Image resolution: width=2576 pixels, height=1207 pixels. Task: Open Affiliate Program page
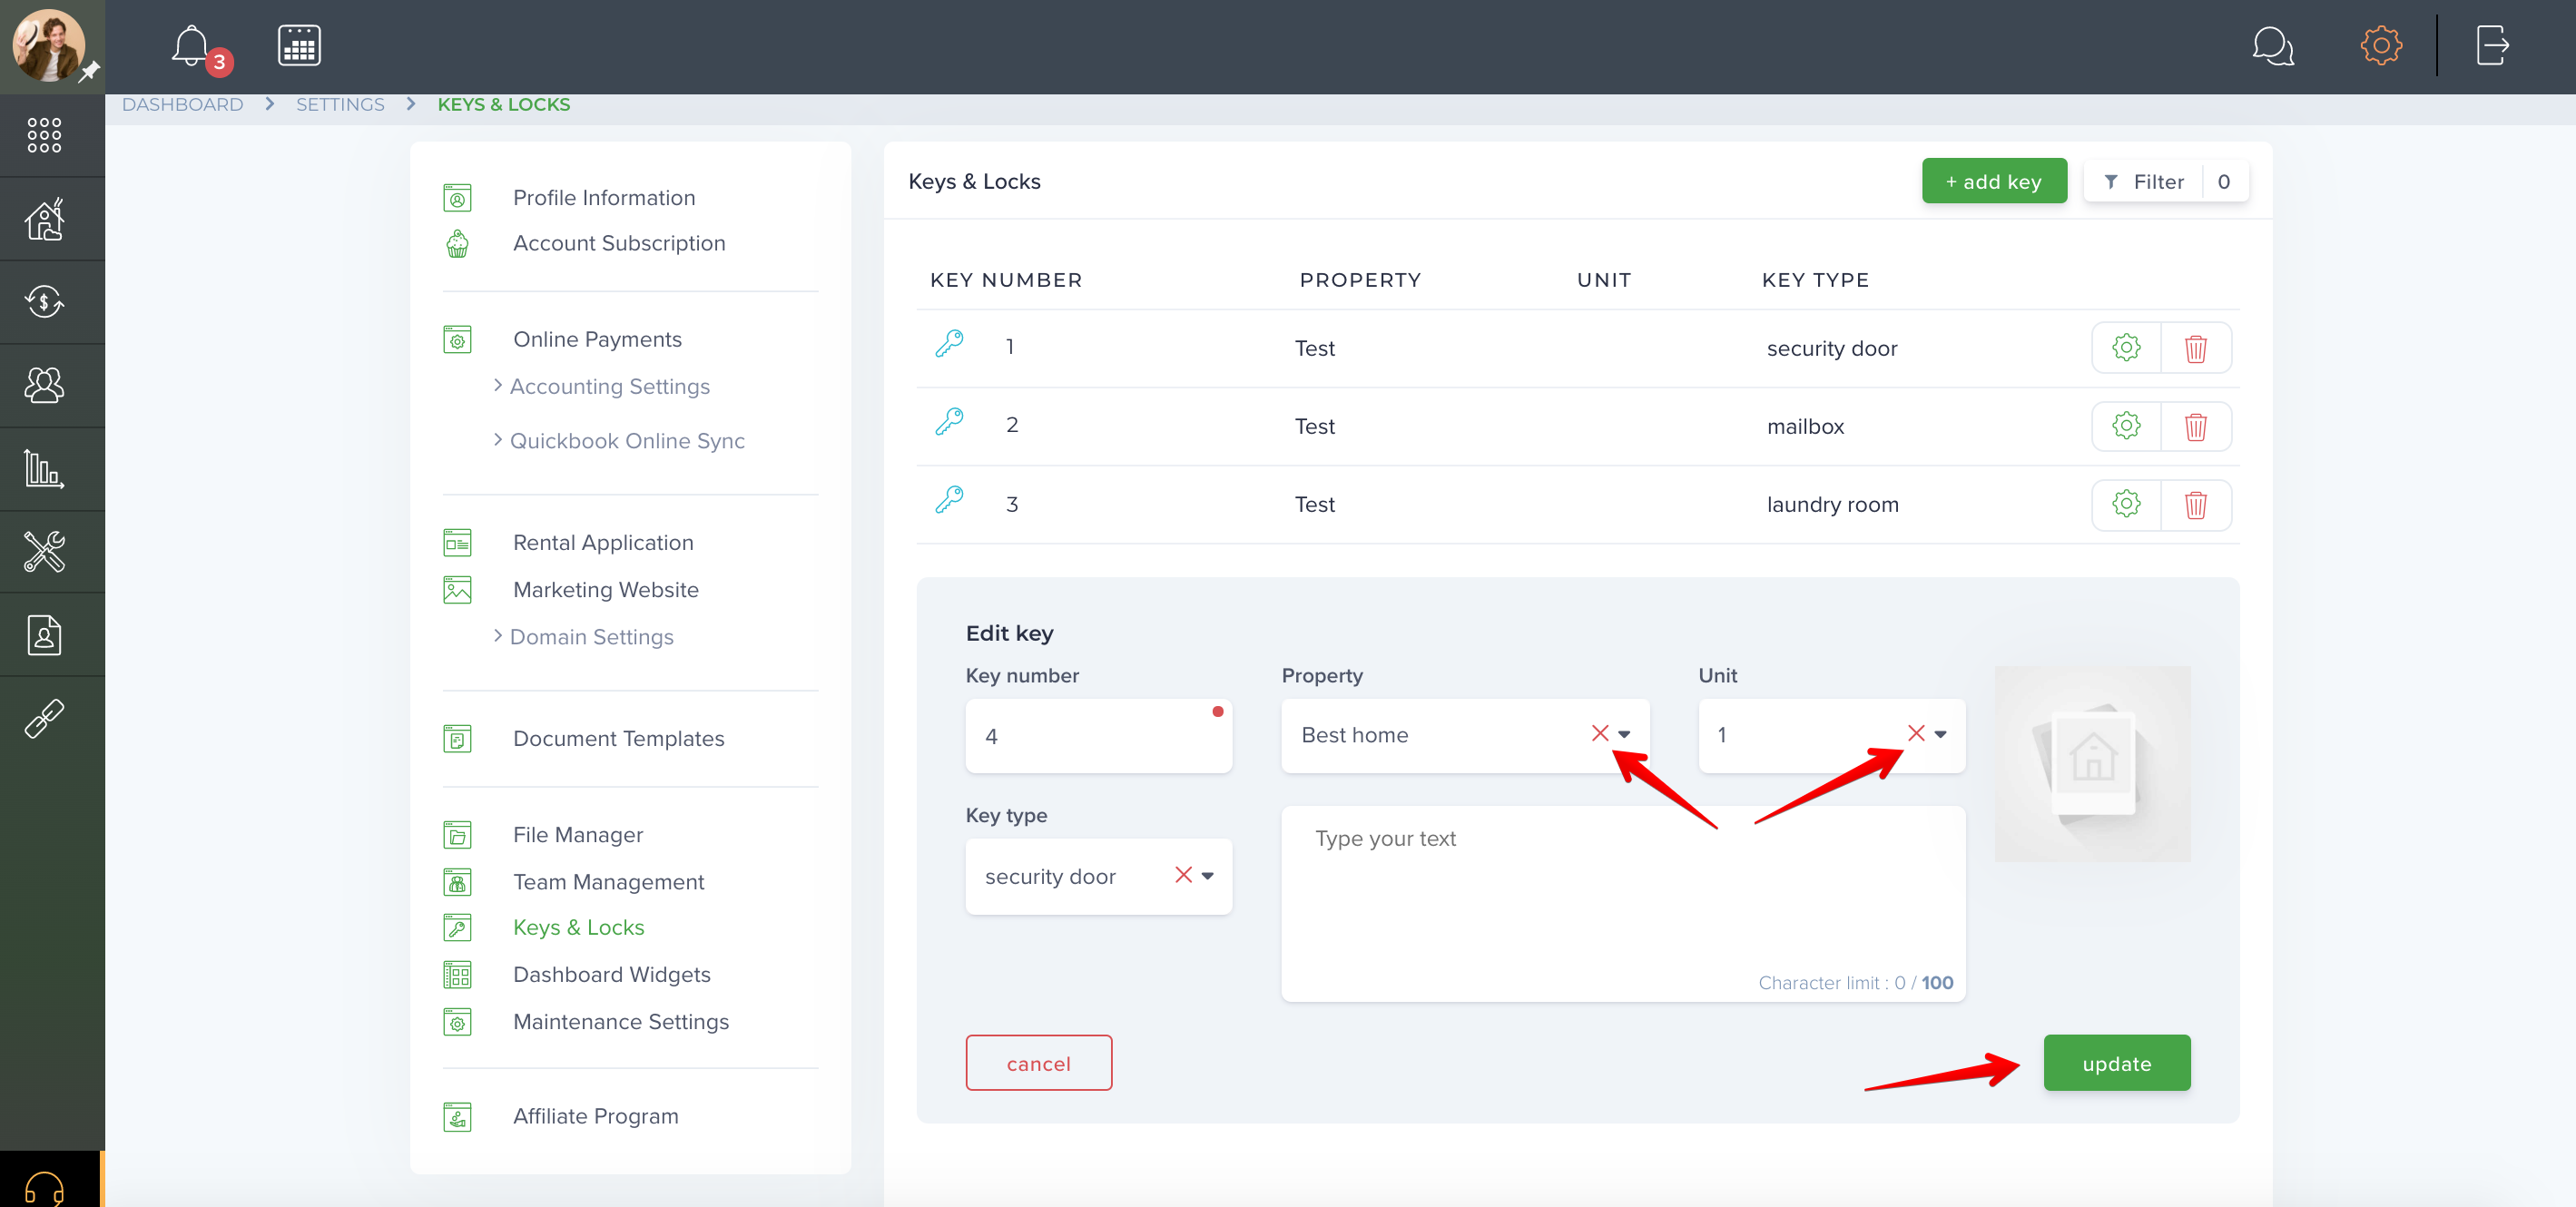[x=596, y=1117]
